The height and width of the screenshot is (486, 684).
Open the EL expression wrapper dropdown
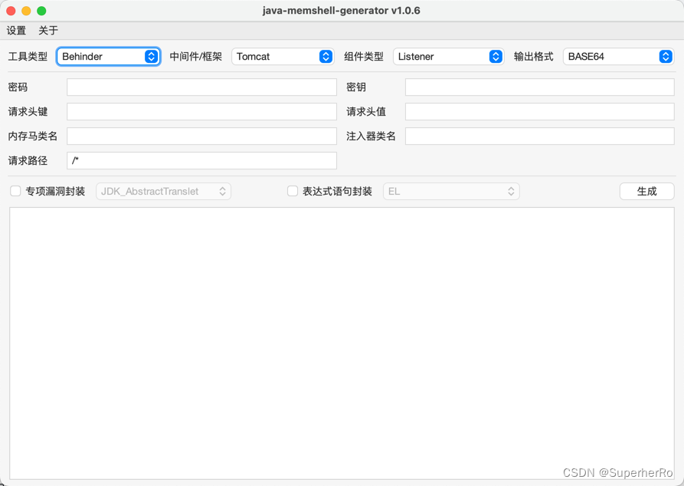450,191
